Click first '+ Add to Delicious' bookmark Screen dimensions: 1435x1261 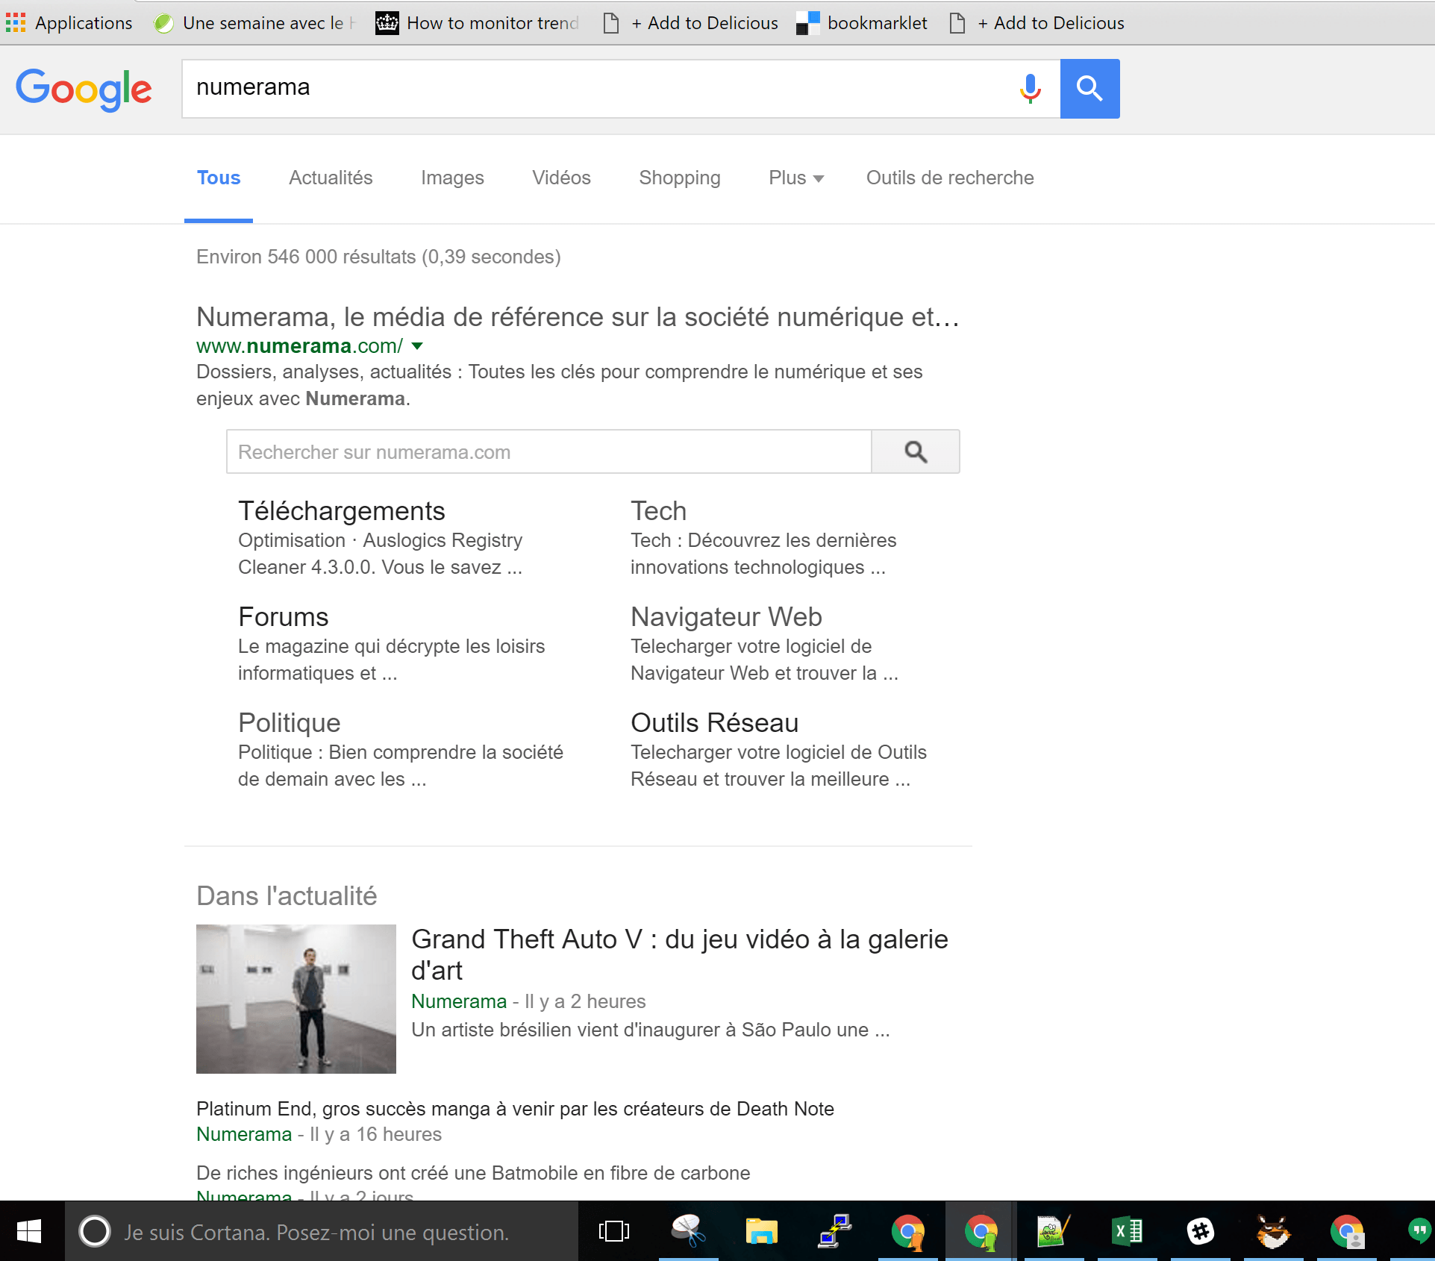click(x=691, y=23)
